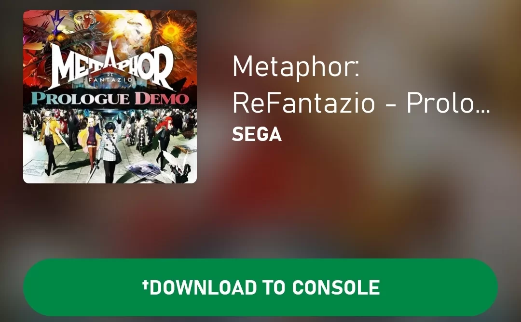Click the small FANTAZIO text in the logo
Image resolution: width=521 pixels, height=322 pixels.
(110, 80)
